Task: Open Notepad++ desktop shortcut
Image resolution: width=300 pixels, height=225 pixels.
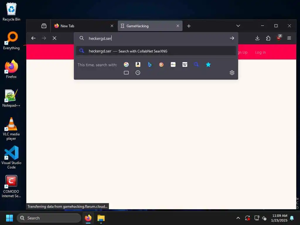Action: pyautogui.click(x=11, y=98)
